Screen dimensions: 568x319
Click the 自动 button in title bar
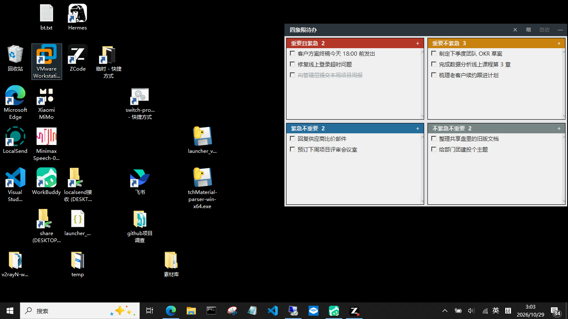click(544, 30)
